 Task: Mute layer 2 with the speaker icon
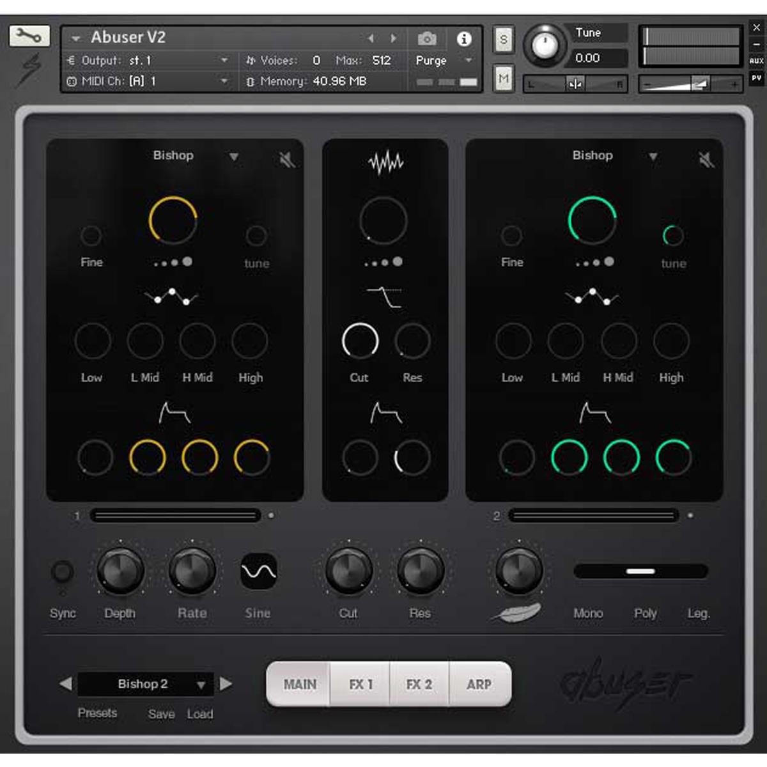click(706, 159)
